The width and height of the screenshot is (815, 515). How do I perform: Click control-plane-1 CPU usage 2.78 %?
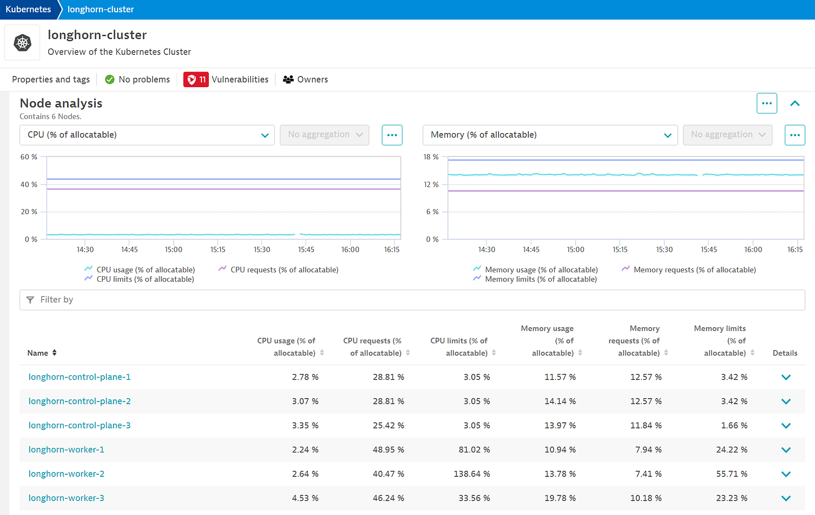pyautogui.click(x=305, y=377)
